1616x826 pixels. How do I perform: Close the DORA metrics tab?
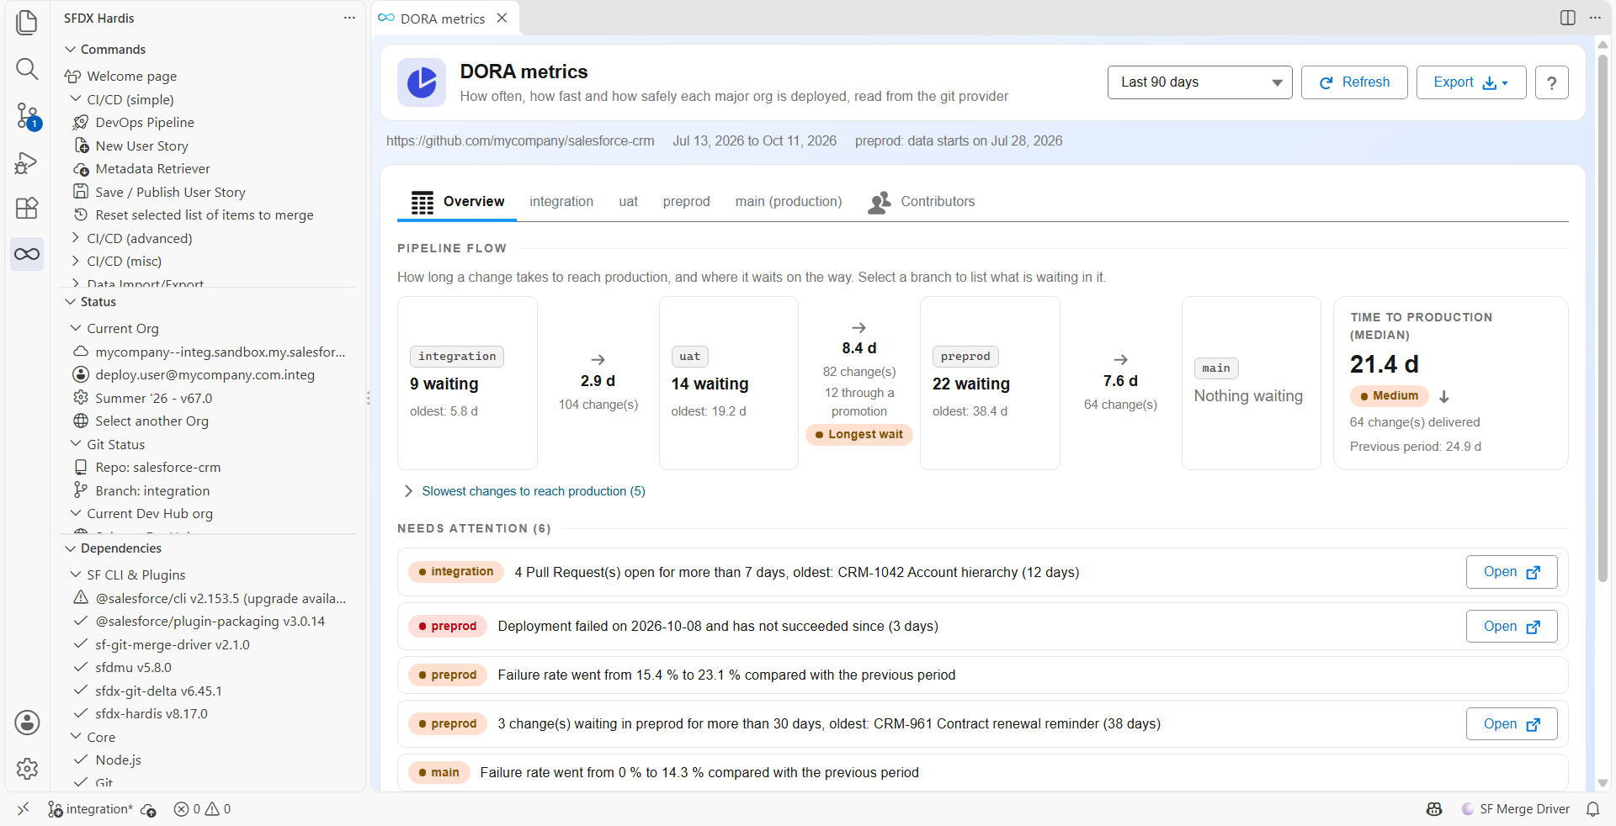pos(502,18)
